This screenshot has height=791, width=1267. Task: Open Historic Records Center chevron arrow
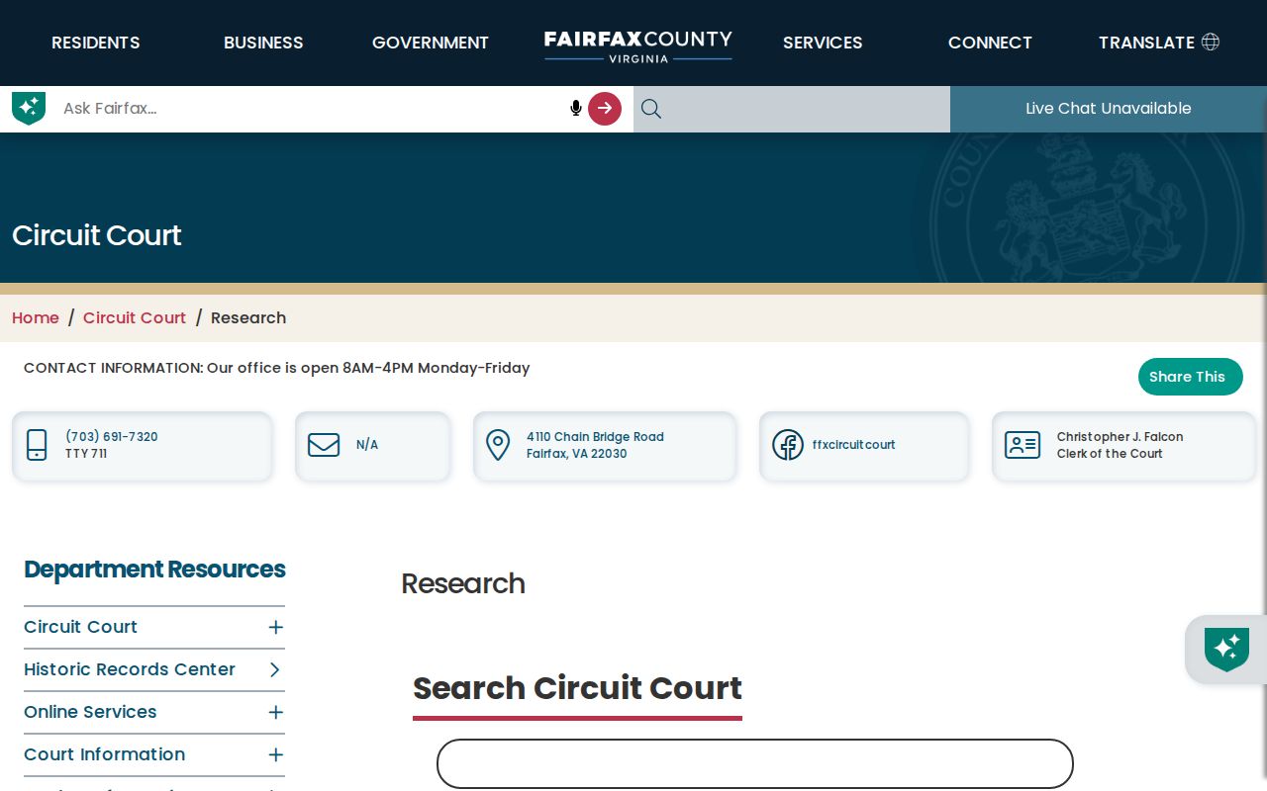[x=276, y=669]
